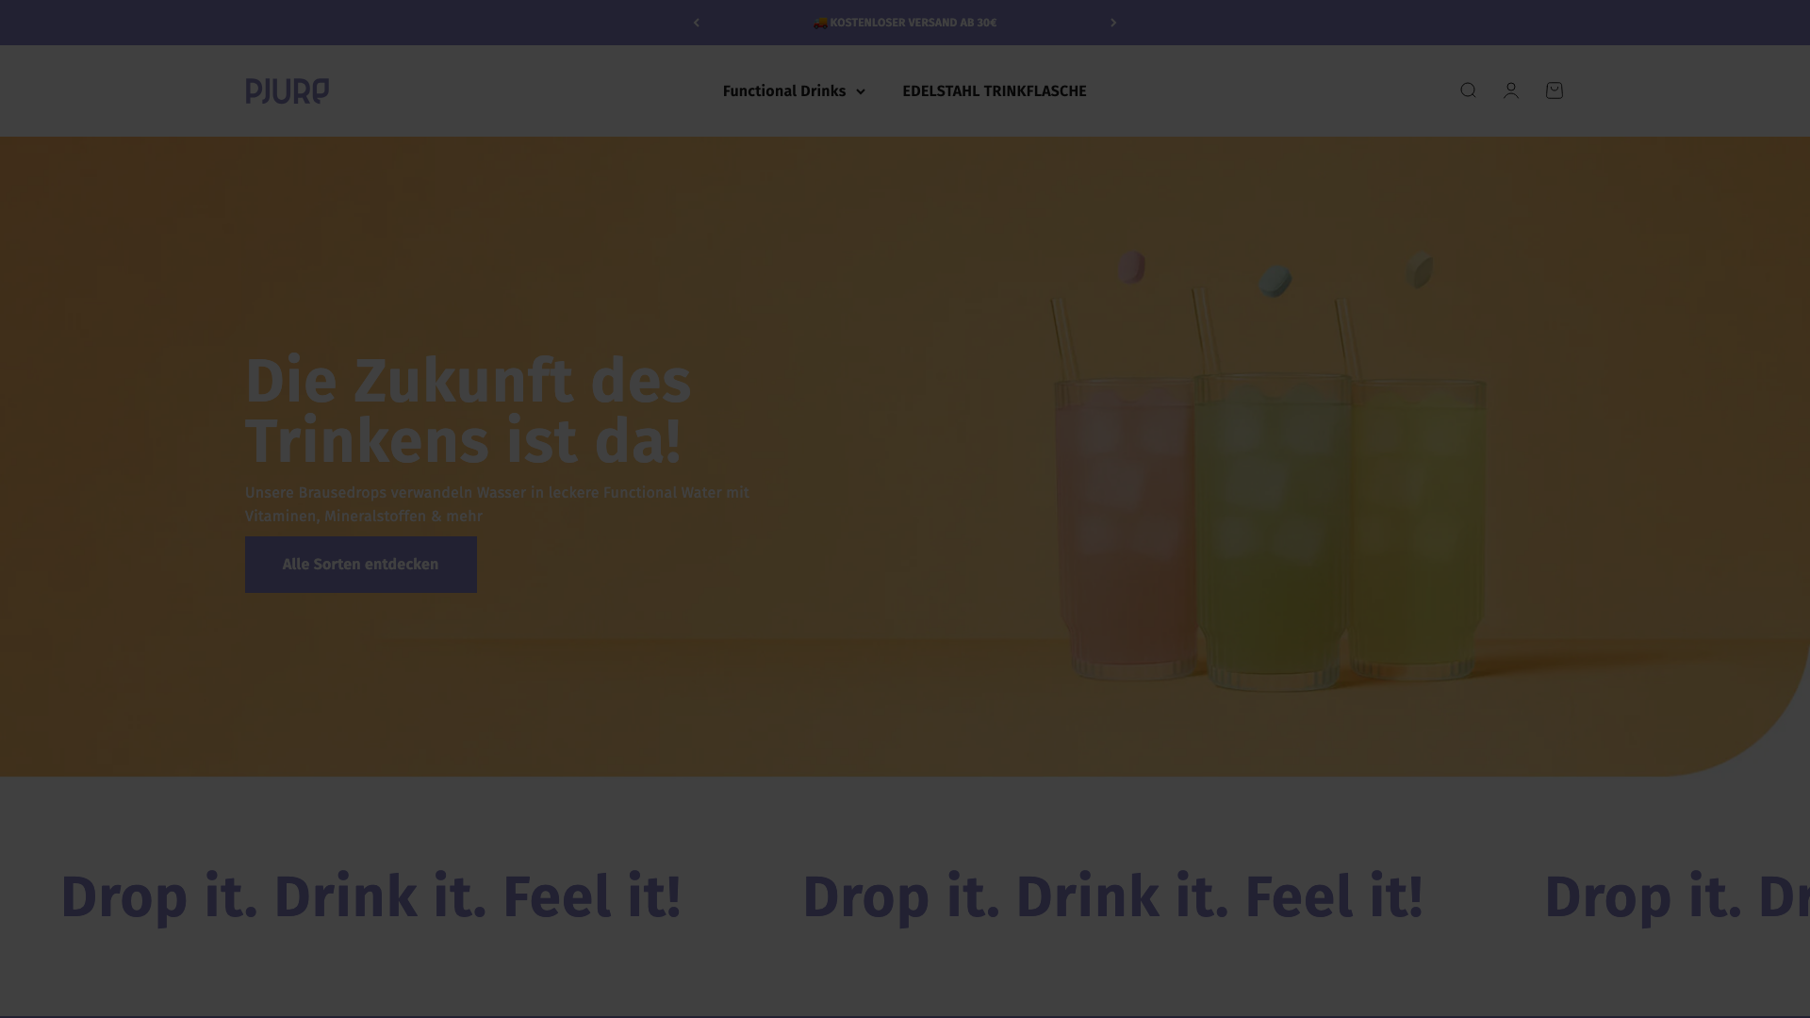Click the pink drink glass image
Screen dimensions: 1810x1018
point(1124,528)
